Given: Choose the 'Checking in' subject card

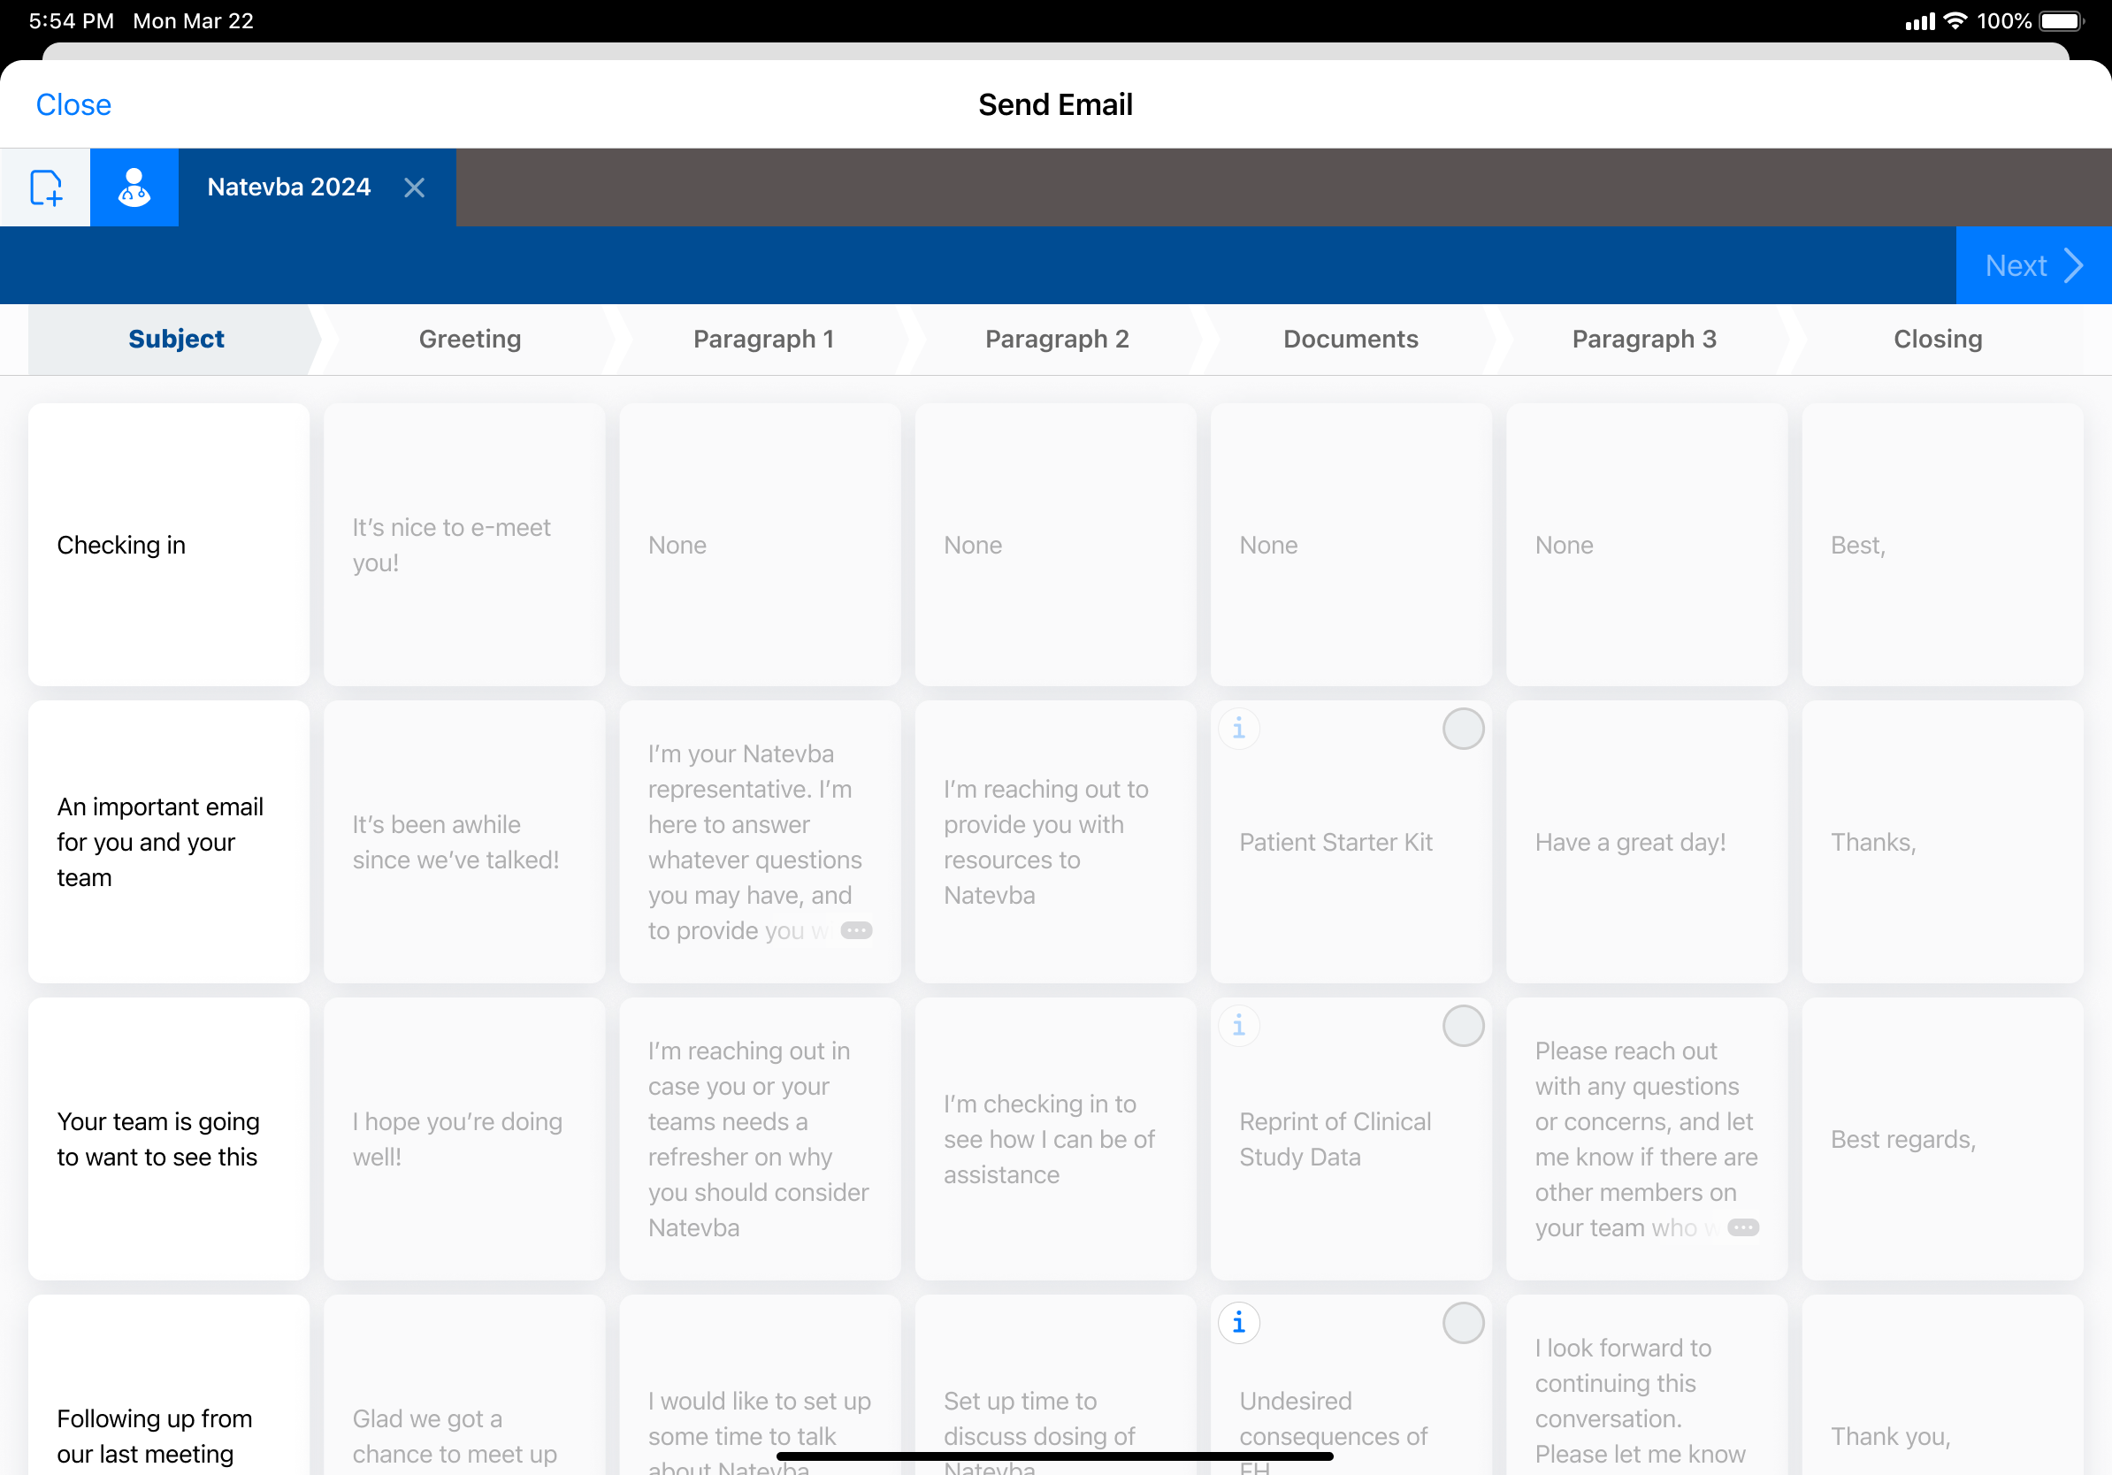Looking at the screenshot, I should coord(169,546).
